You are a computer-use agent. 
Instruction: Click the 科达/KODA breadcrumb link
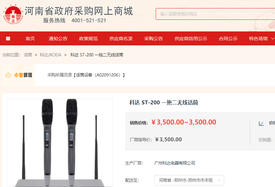(x=50, y=55)
